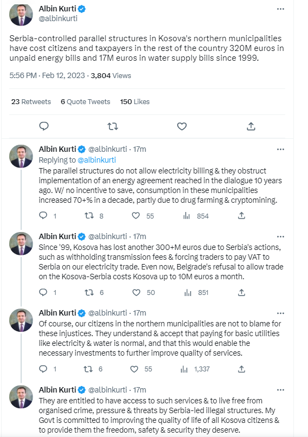View the 150 Likes list
This screenshot has width=308, height=437.
click(x=135, y=102)
